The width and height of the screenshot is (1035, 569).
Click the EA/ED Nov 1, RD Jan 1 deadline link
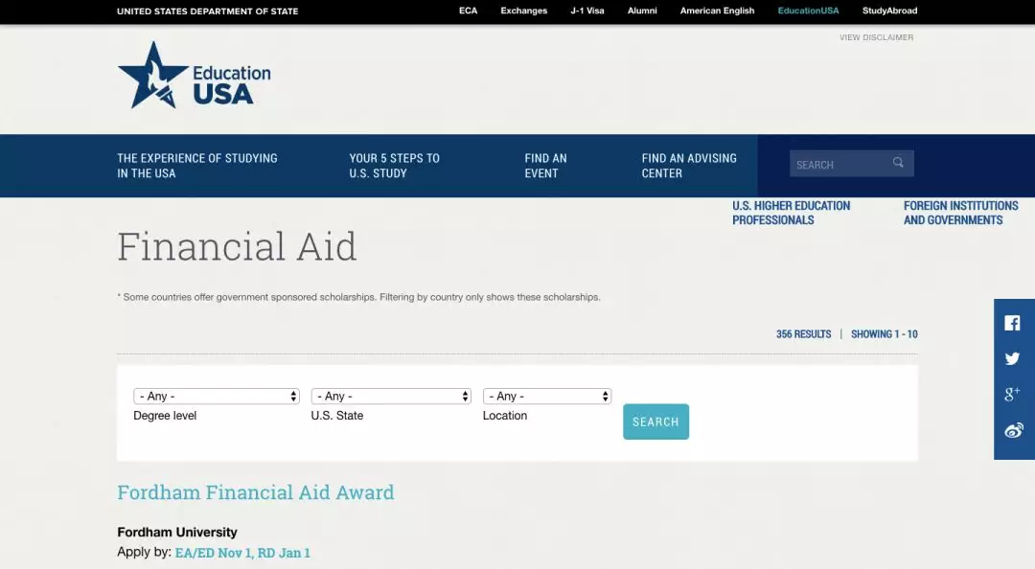coord(242,553)
